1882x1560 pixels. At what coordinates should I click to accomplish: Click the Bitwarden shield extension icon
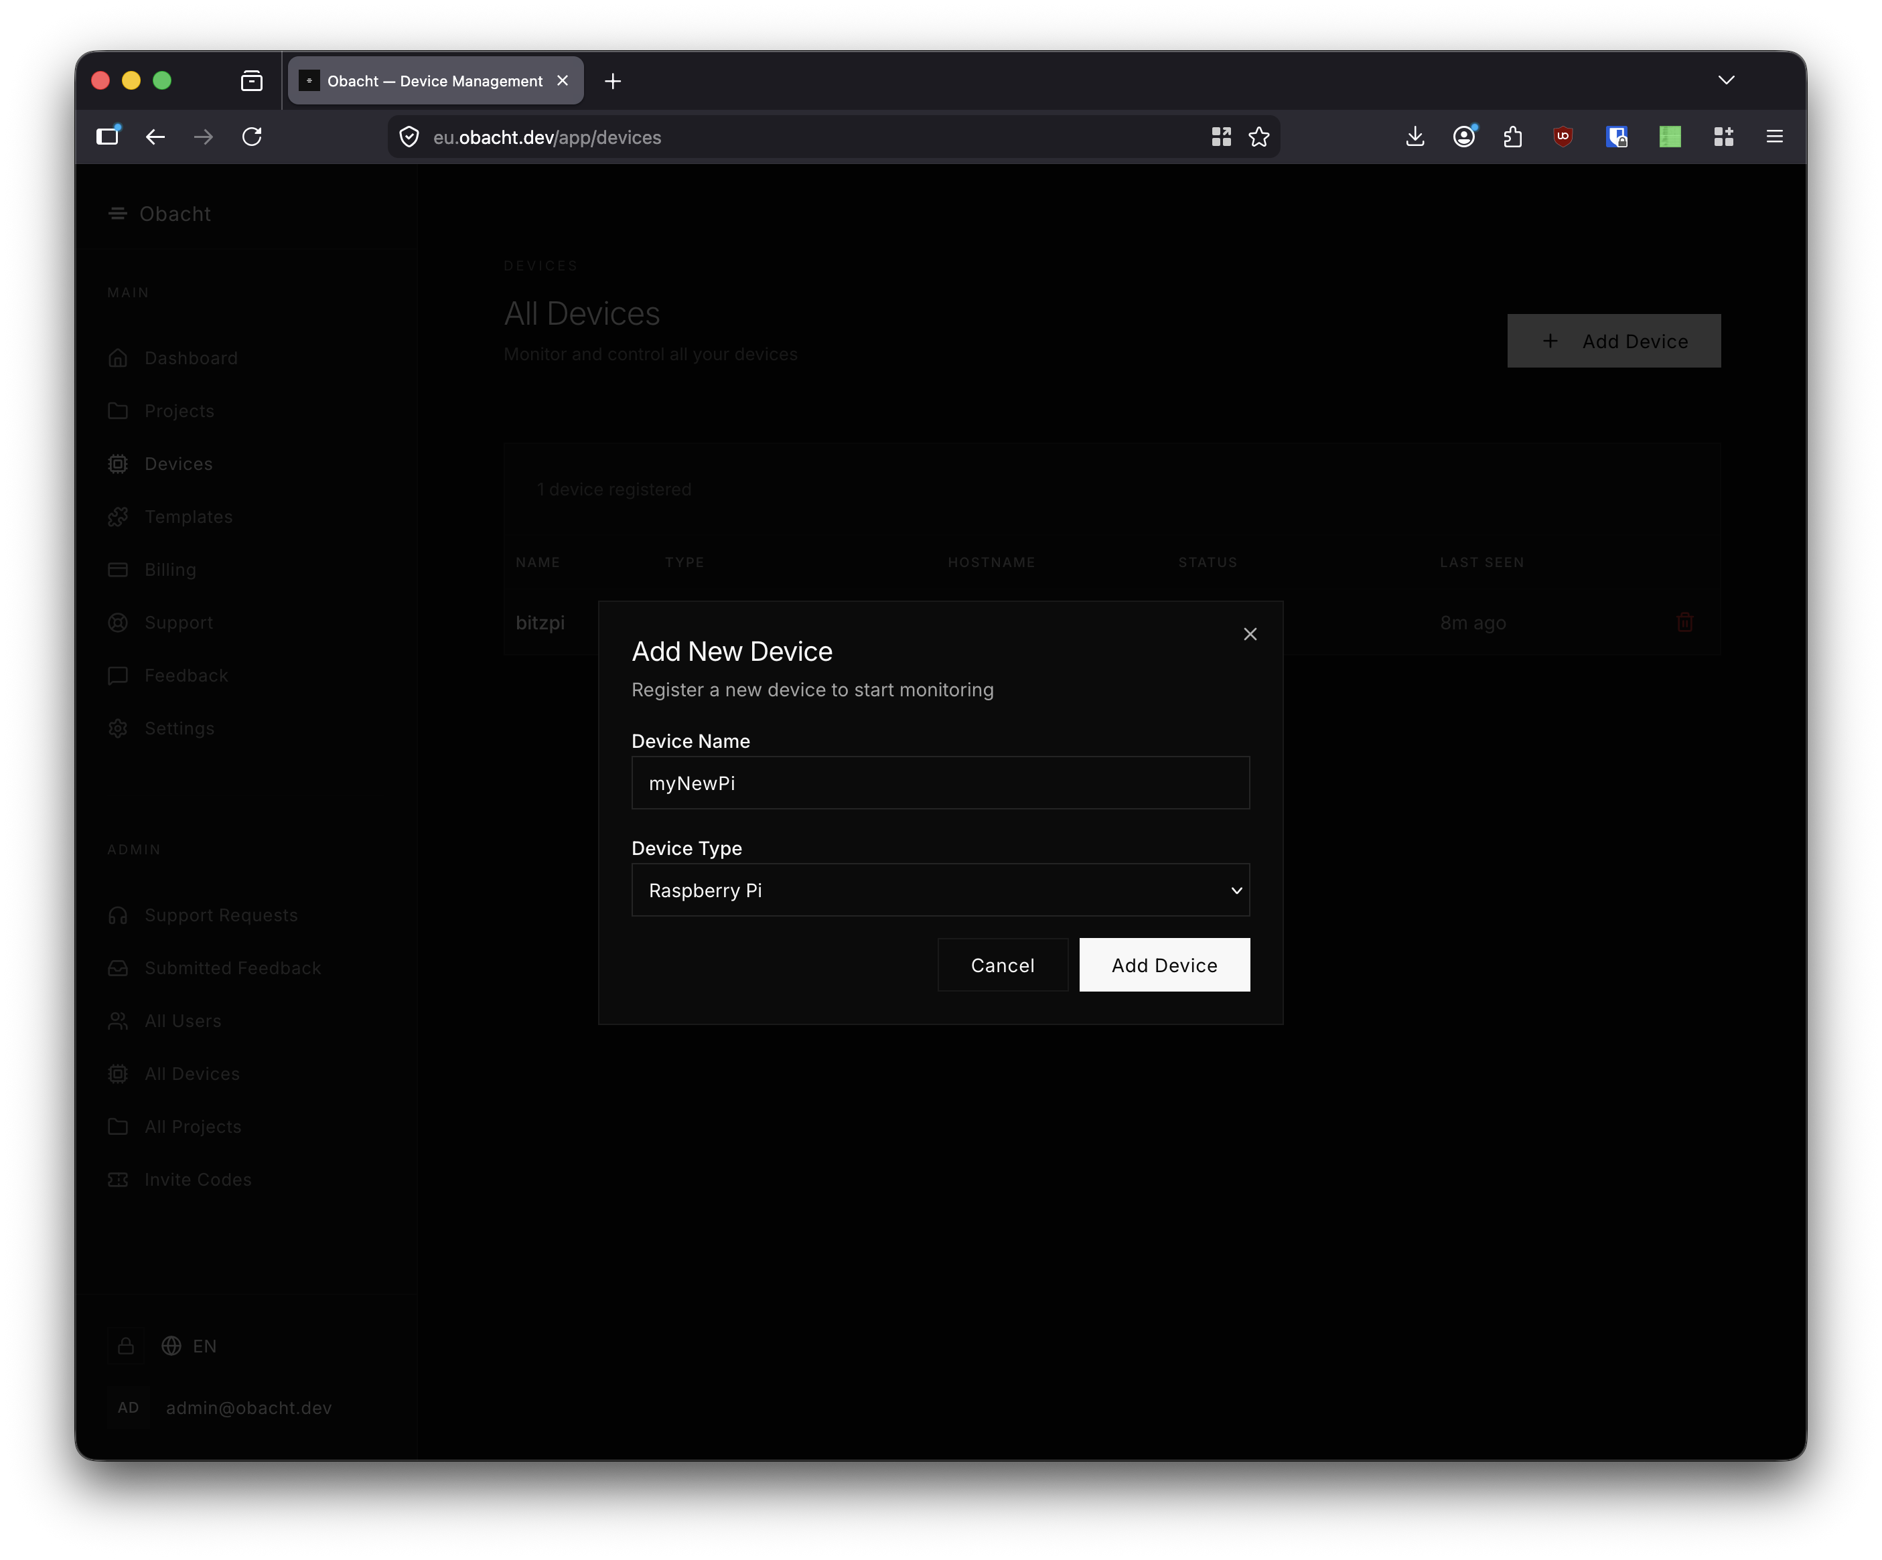[x=1616, y=136]
